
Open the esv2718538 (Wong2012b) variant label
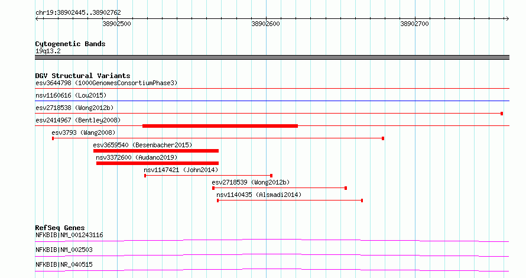click(74, 108)
